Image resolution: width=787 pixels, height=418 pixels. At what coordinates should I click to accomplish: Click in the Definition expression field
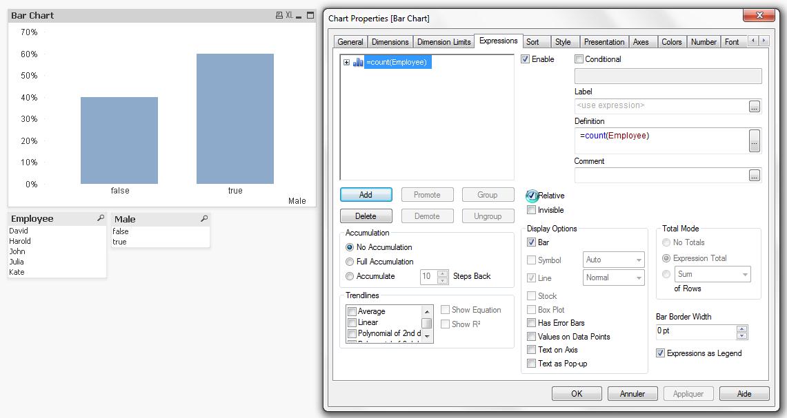click(x=661, y=141)
